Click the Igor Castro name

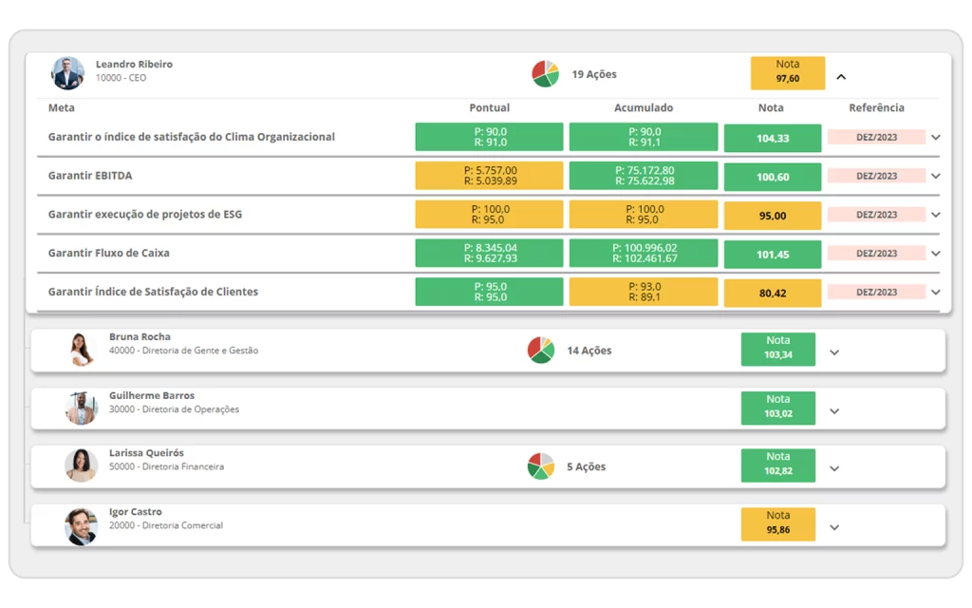point(135,512)
